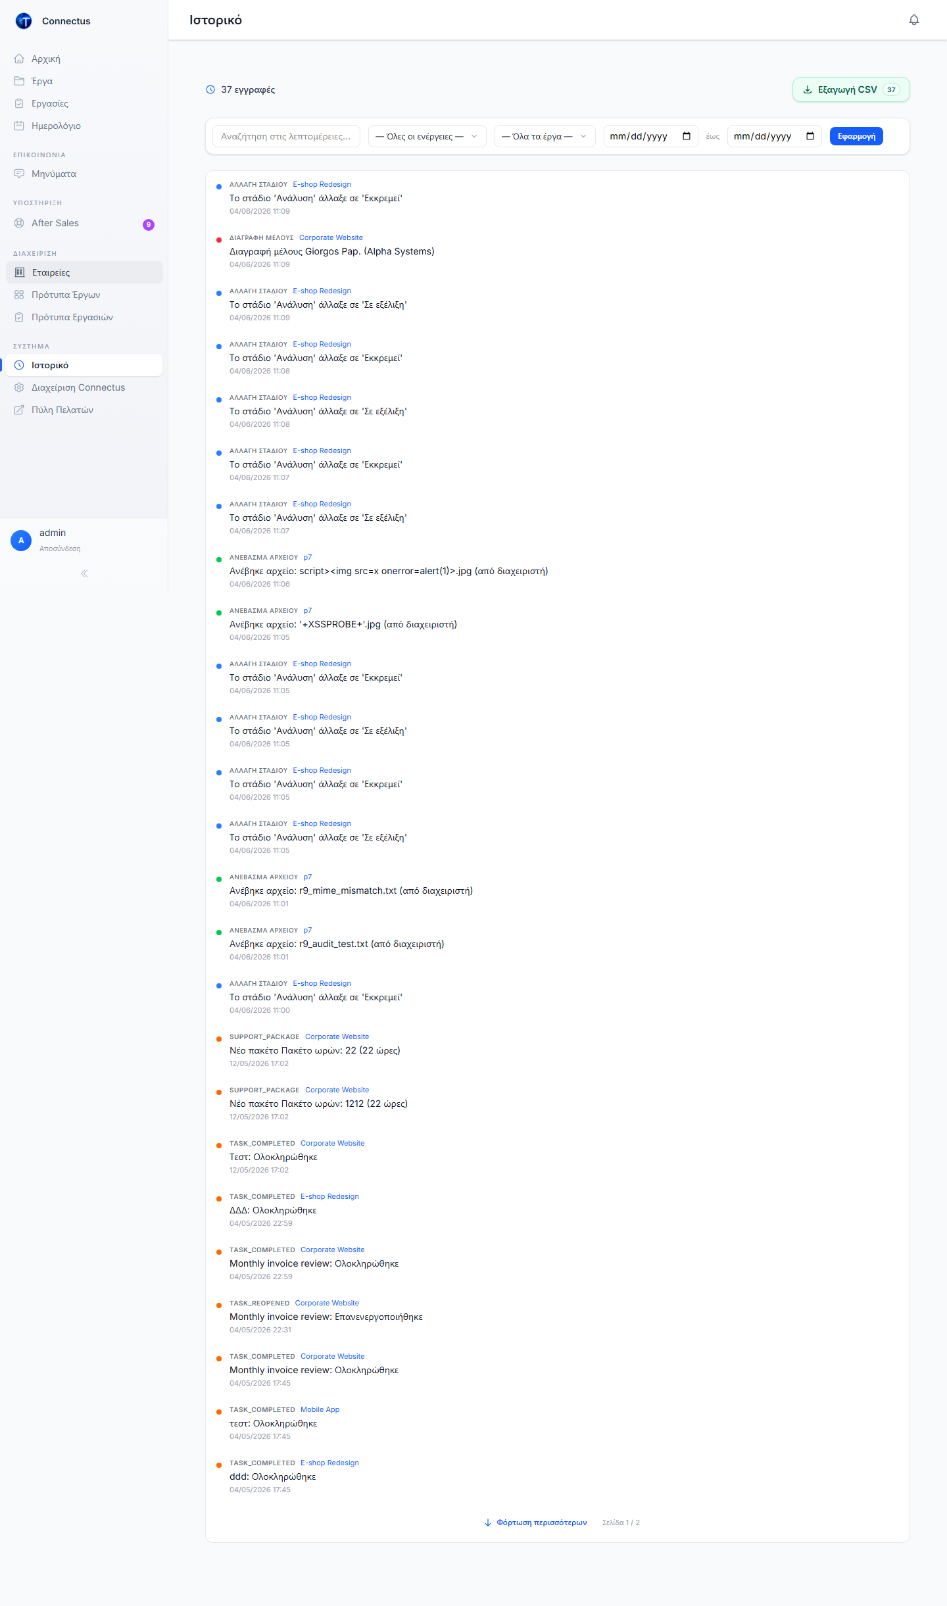Select Ιστορικό in the sidebar
Viewport: 947px width, 1606px height.
tap(84, 365)
